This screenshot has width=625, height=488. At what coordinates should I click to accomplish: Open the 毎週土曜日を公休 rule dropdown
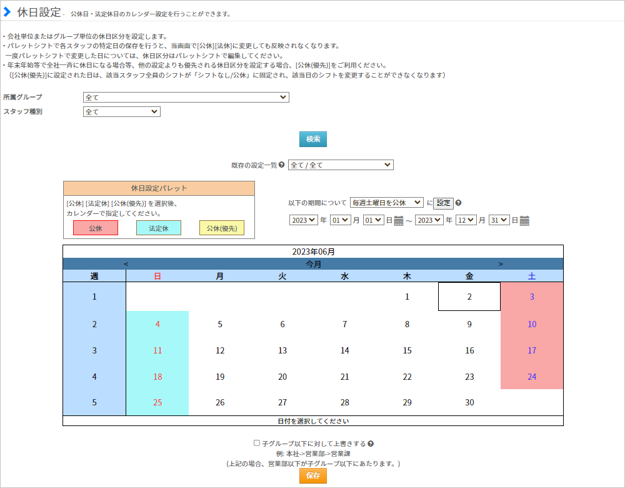[386, 203]
